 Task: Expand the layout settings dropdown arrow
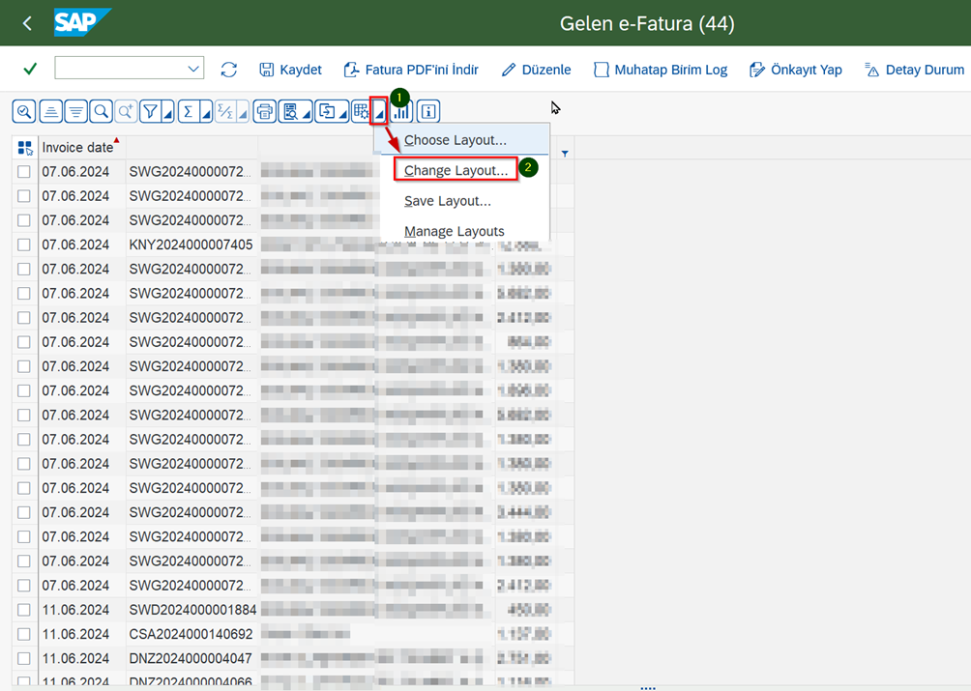pyautogui.click(x=379, y=113)
